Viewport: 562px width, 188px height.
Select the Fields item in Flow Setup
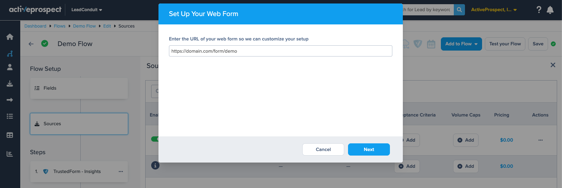pyautogui.click(x=79, y=88)
